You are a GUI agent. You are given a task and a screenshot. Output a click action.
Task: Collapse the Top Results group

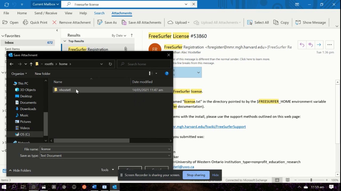tap(65, 41)
